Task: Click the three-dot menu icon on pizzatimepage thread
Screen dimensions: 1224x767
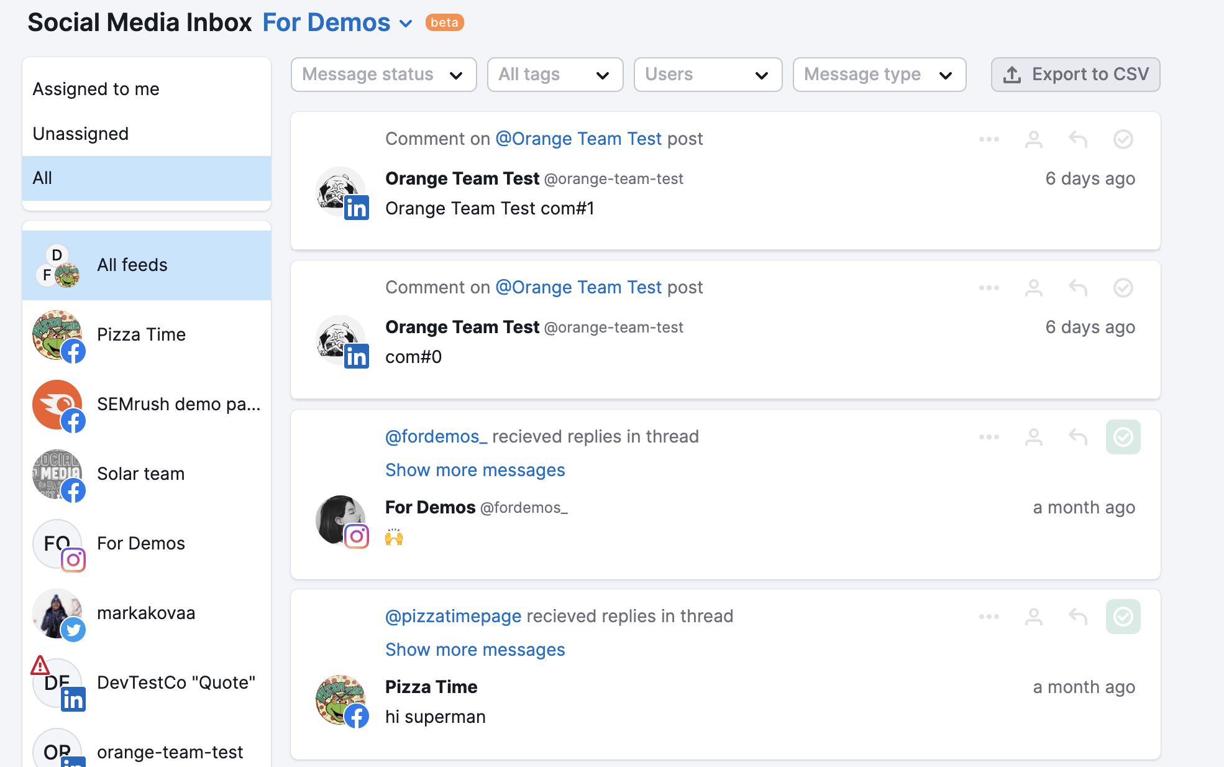Action: tap(989, 616)
